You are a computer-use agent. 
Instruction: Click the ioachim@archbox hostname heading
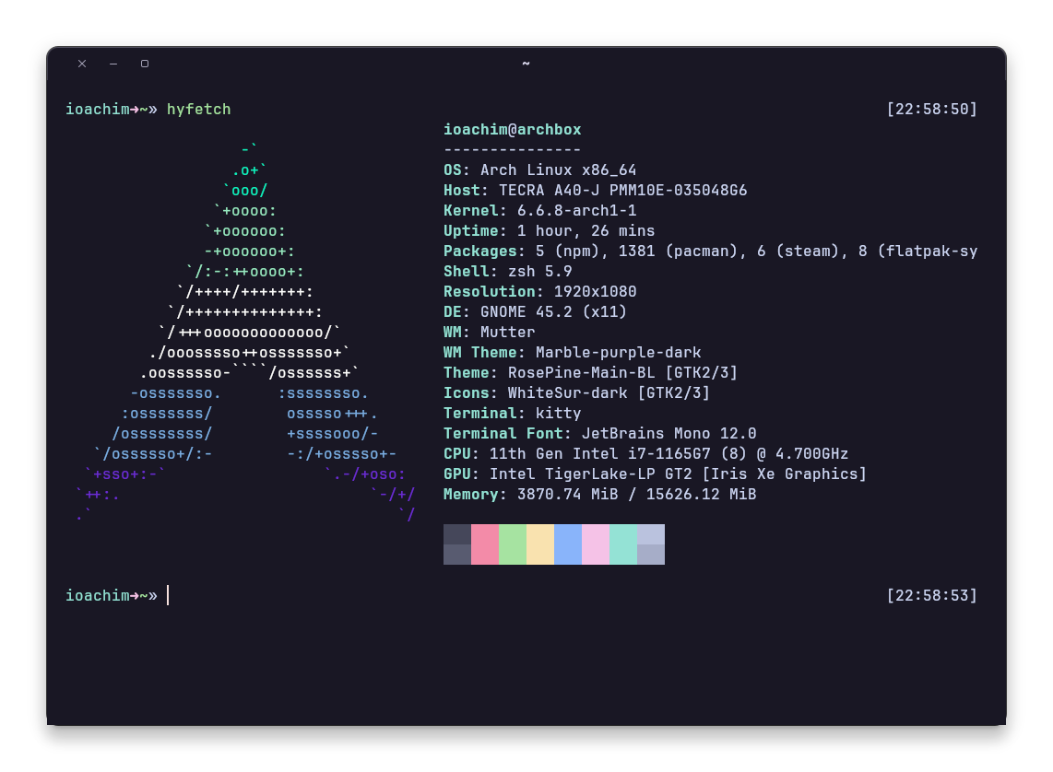click(x=513, y=129)
